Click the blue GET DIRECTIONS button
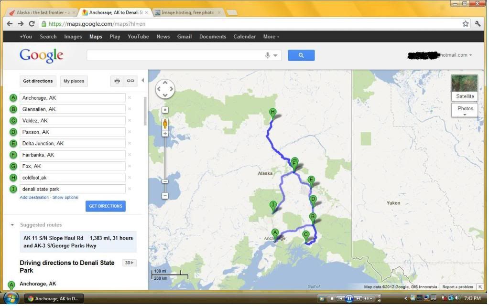This screenshot has height=306, width=489. point(106,206)
